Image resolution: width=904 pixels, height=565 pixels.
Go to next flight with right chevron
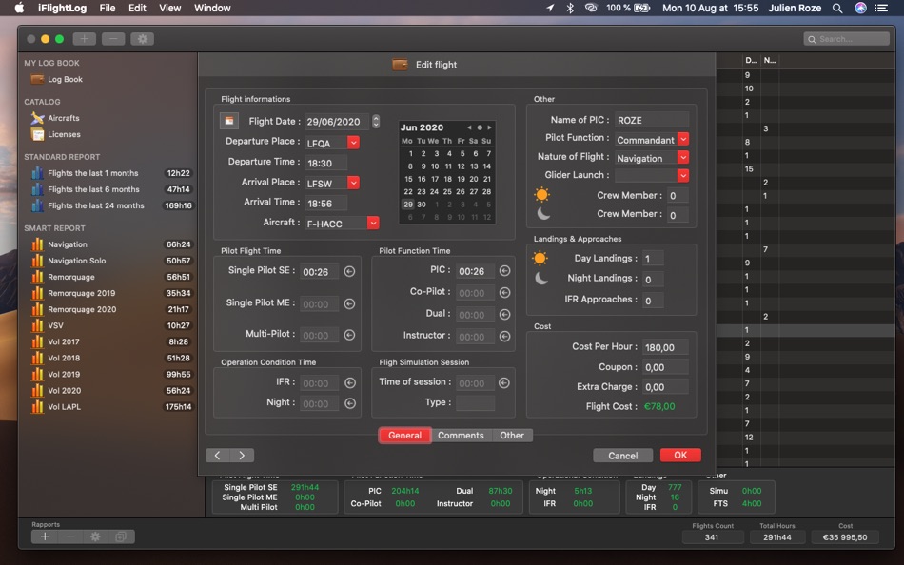pos(242,456)
